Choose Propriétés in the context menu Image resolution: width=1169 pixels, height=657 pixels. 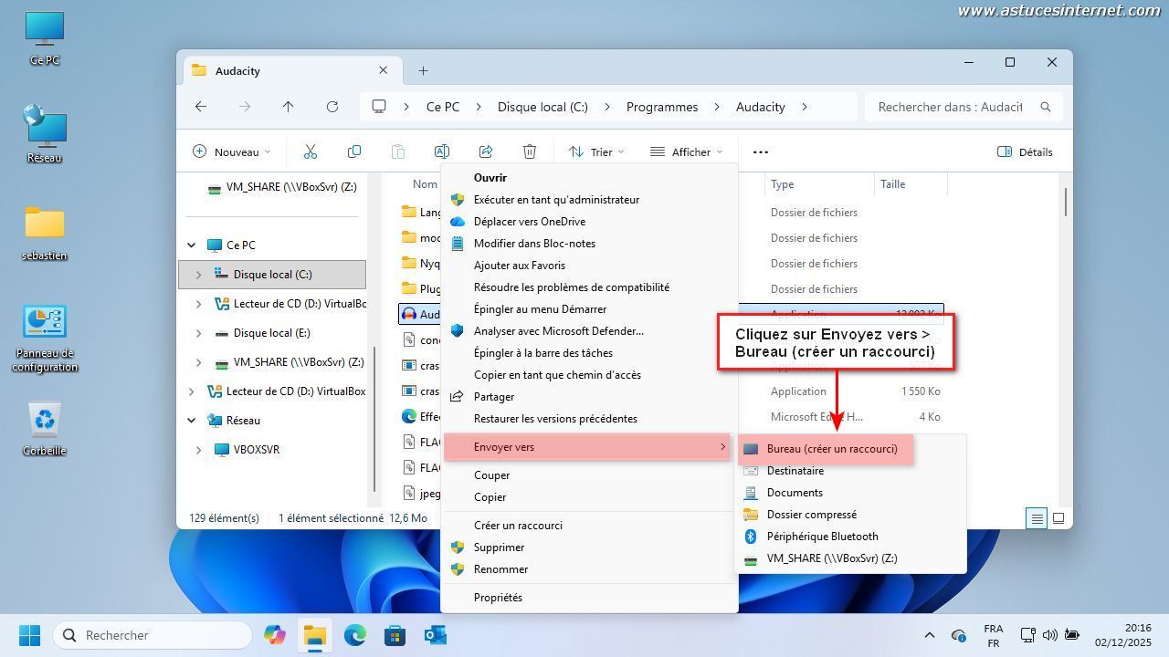[498, 598]
